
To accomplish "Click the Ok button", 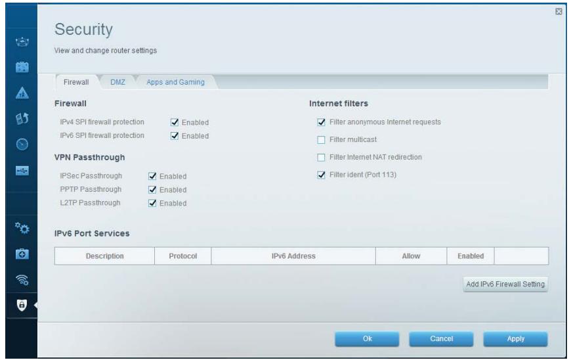I will tap(368, 338).
